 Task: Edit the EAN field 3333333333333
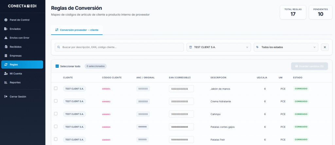pos(181,114)
